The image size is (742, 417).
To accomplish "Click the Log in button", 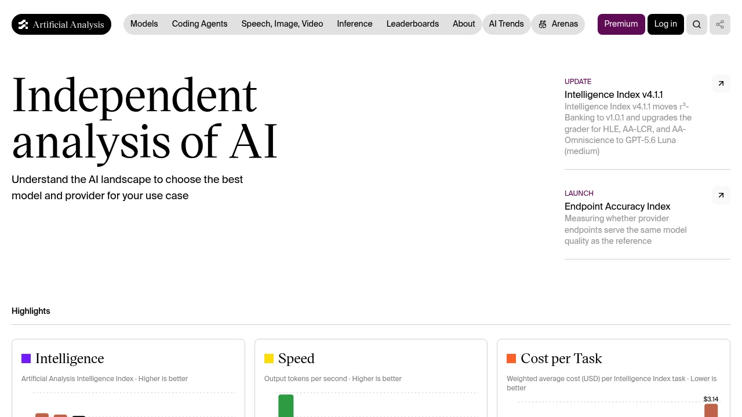I will tap(665, 24).
